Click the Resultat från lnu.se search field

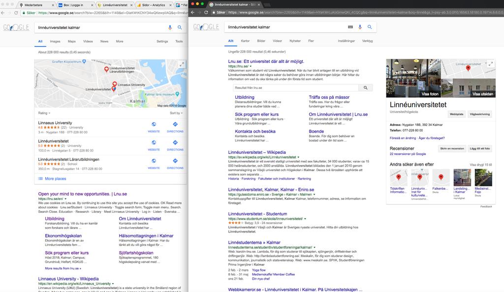(296, 88)
